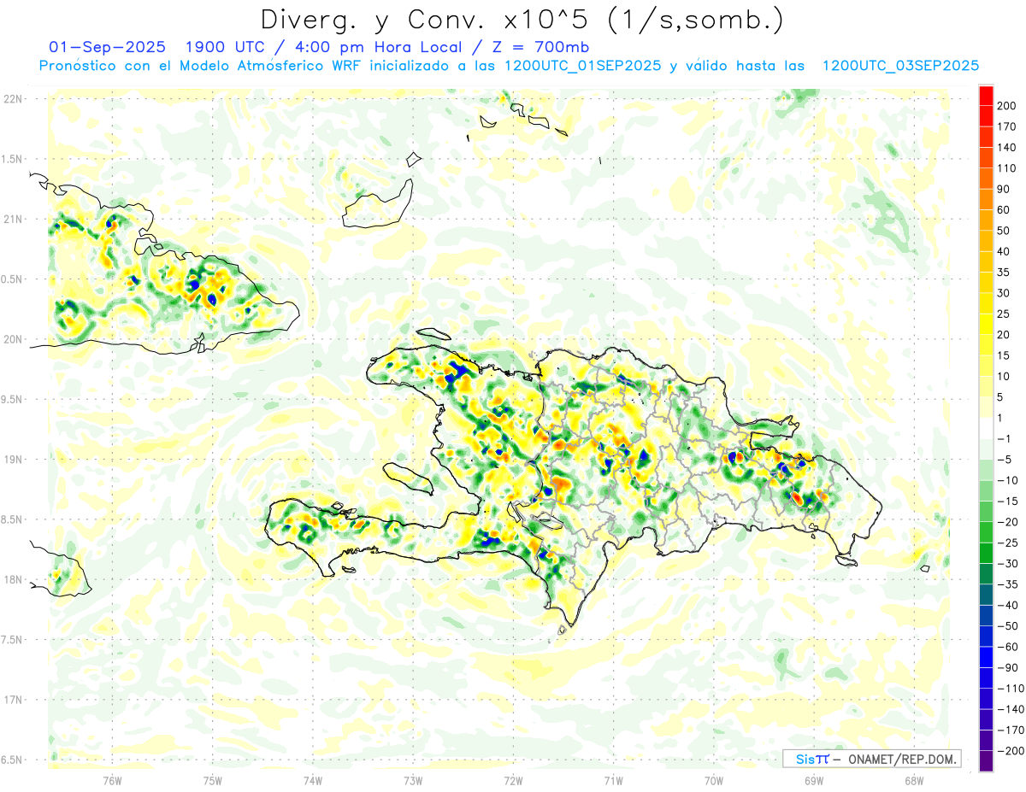The height and width of the screenshot is (792, 1026).
Task: Click the "72W" longitude label
Action: [x=513, y=781]
